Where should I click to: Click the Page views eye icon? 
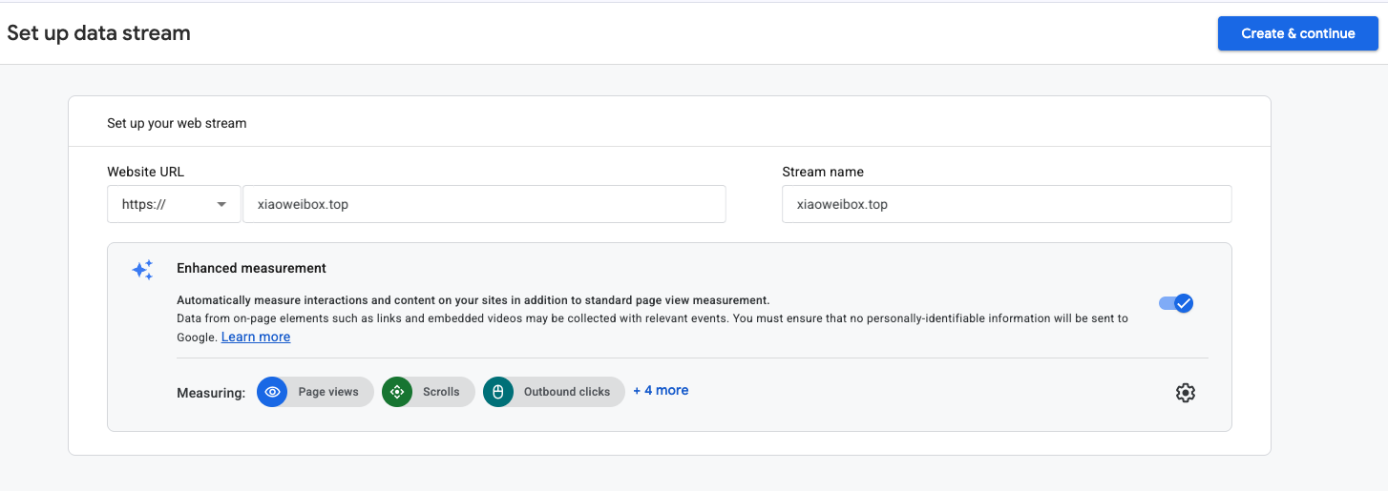click(272, 392)
